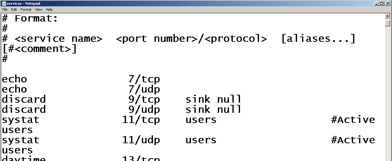Maximize the Notepad window
392x161 pixels.
[x=382, y=3]
